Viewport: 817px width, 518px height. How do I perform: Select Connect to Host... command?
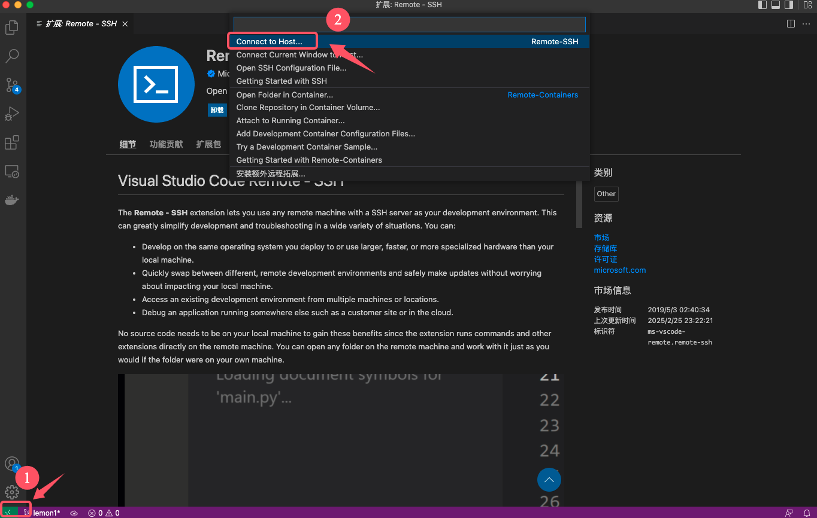point(269,42)
